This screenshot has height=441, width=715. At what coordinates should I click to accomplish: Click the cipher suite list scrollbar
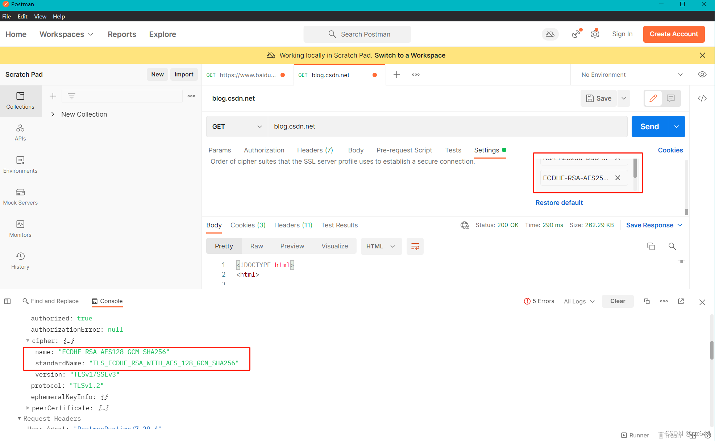(x=635, y=168)
